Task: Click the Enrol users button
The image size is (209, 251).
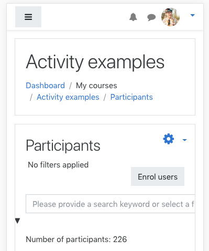Action: (x=158, y=176)
